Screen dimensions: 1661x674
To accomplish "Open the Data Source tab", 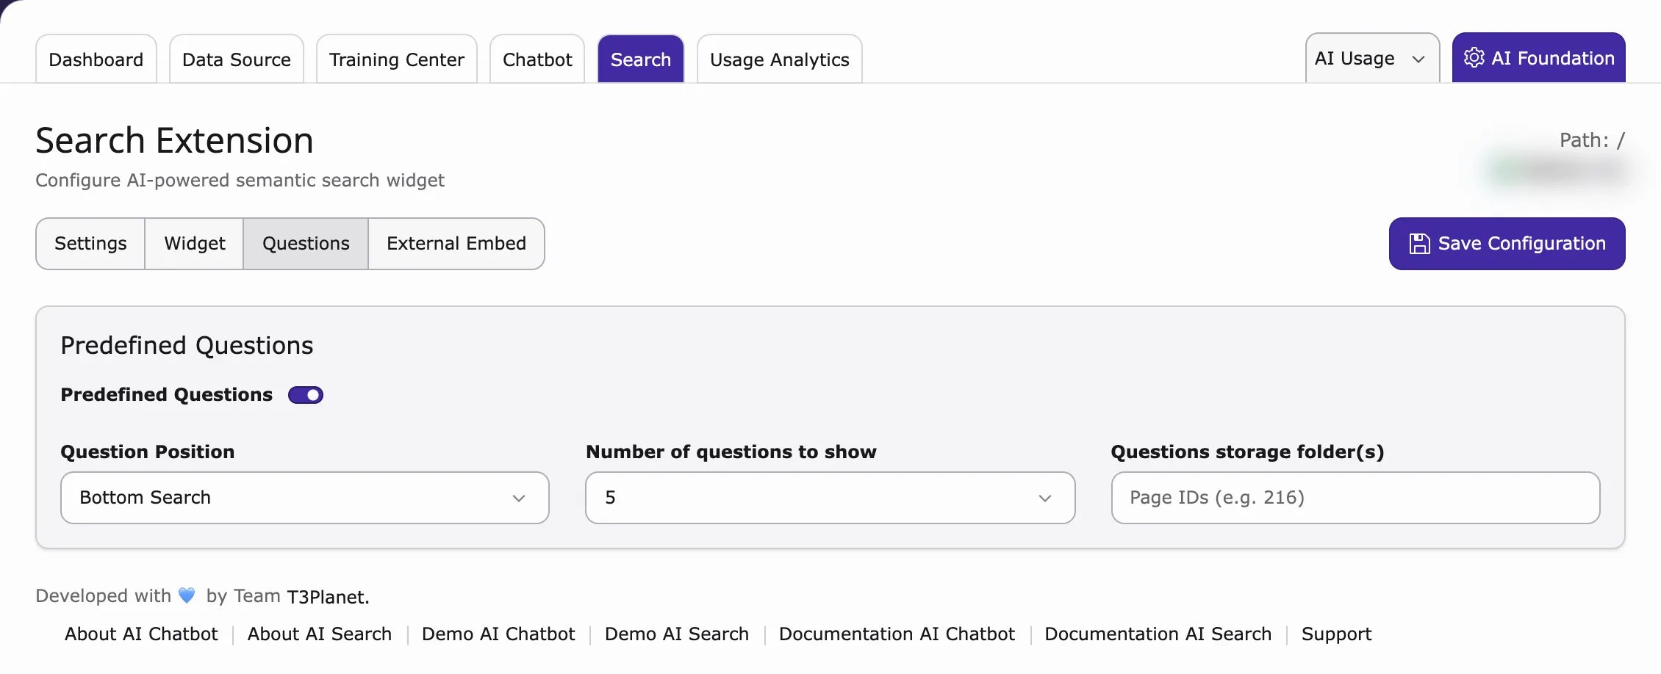I will point(237,59).
